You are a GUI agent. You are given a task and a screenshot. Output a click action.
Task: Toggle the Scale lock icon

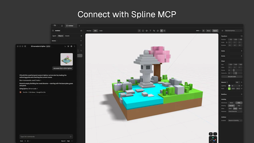(x=227, y=42)
